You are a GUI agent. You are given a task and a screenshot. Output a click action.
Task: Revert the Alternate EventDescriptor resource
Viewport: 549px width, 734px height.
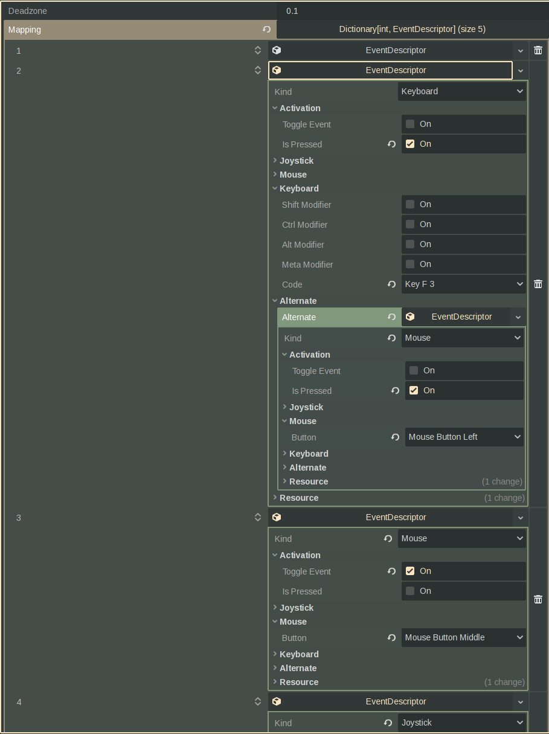pyautogui.click(x=391, y=317)
